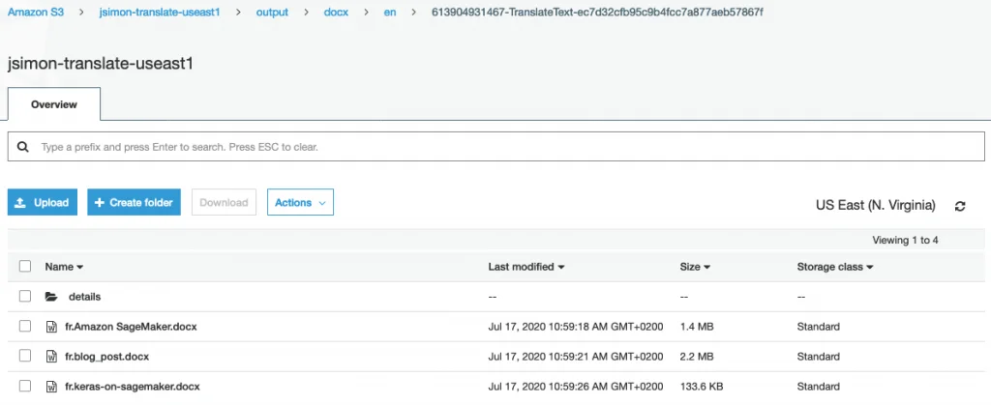Click the plus icon on Create folder button
Image resolution: width=991 pixels, height=405 pixels.
coord(99,203)
